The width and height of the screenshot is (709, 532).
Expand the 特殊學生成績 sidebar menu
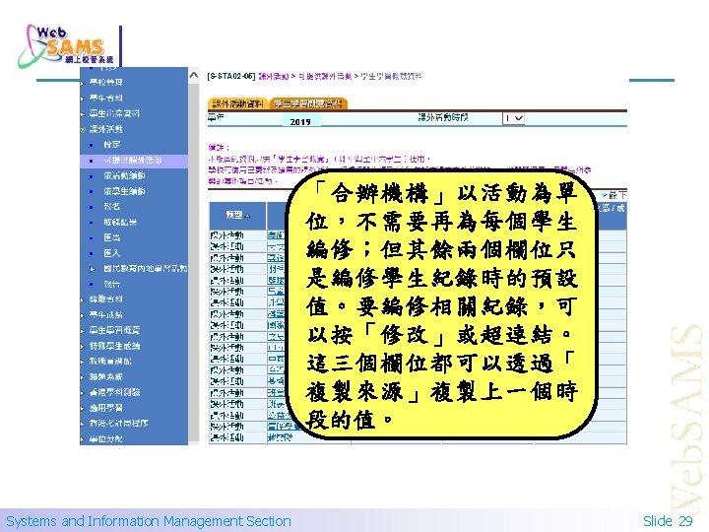114,346
